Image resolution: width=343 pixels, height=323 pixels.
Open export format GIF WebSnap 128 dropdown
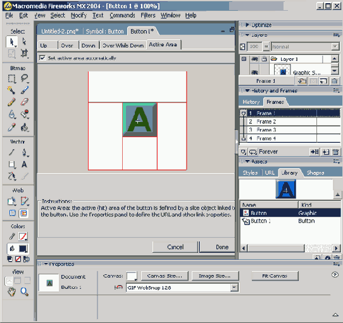pyautogui.click(x=234, y=288)
